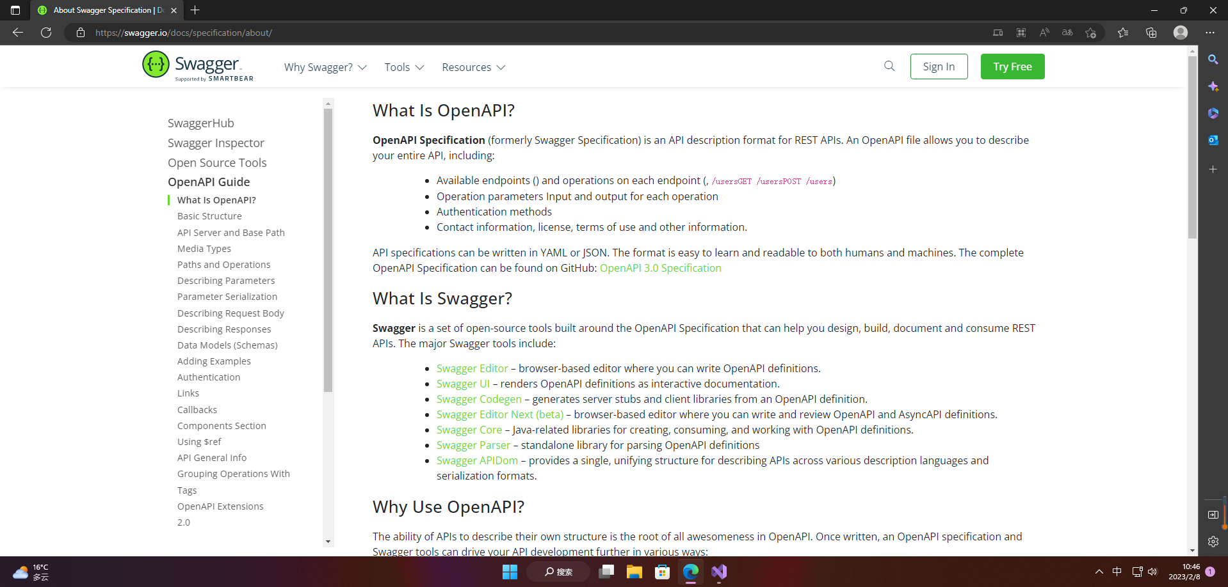This screenshot has height=587, width=1228.
Task: Click the Swagger logo in the header
Action: (198, 66)
